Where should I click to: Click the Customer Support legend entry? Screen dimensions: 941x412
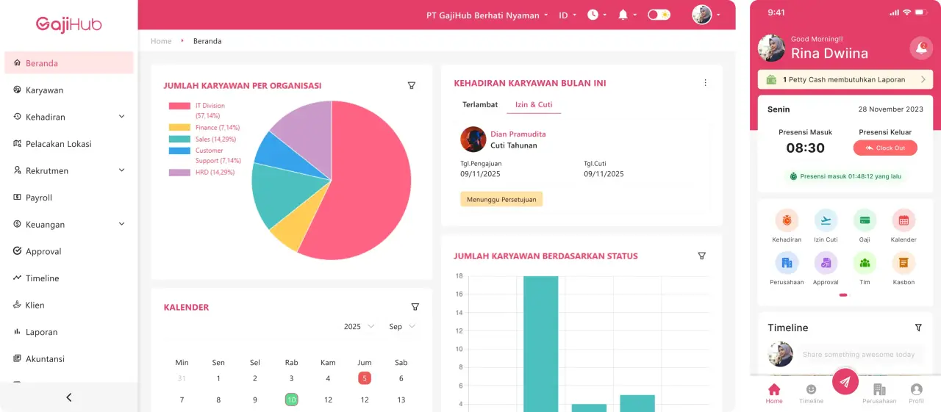[205, 155]
